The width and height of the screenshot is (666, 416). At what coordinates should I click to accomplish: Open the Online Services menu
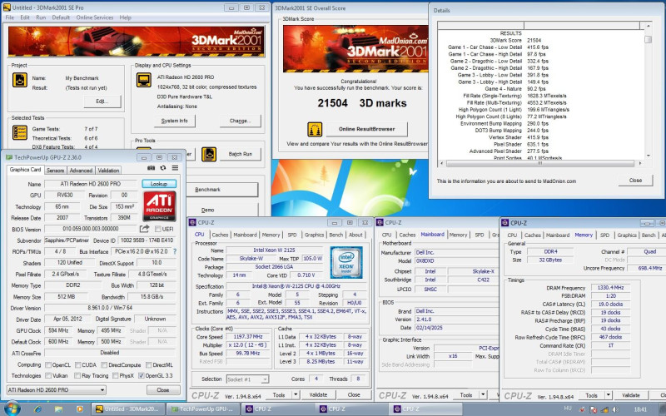coord(95,17)
